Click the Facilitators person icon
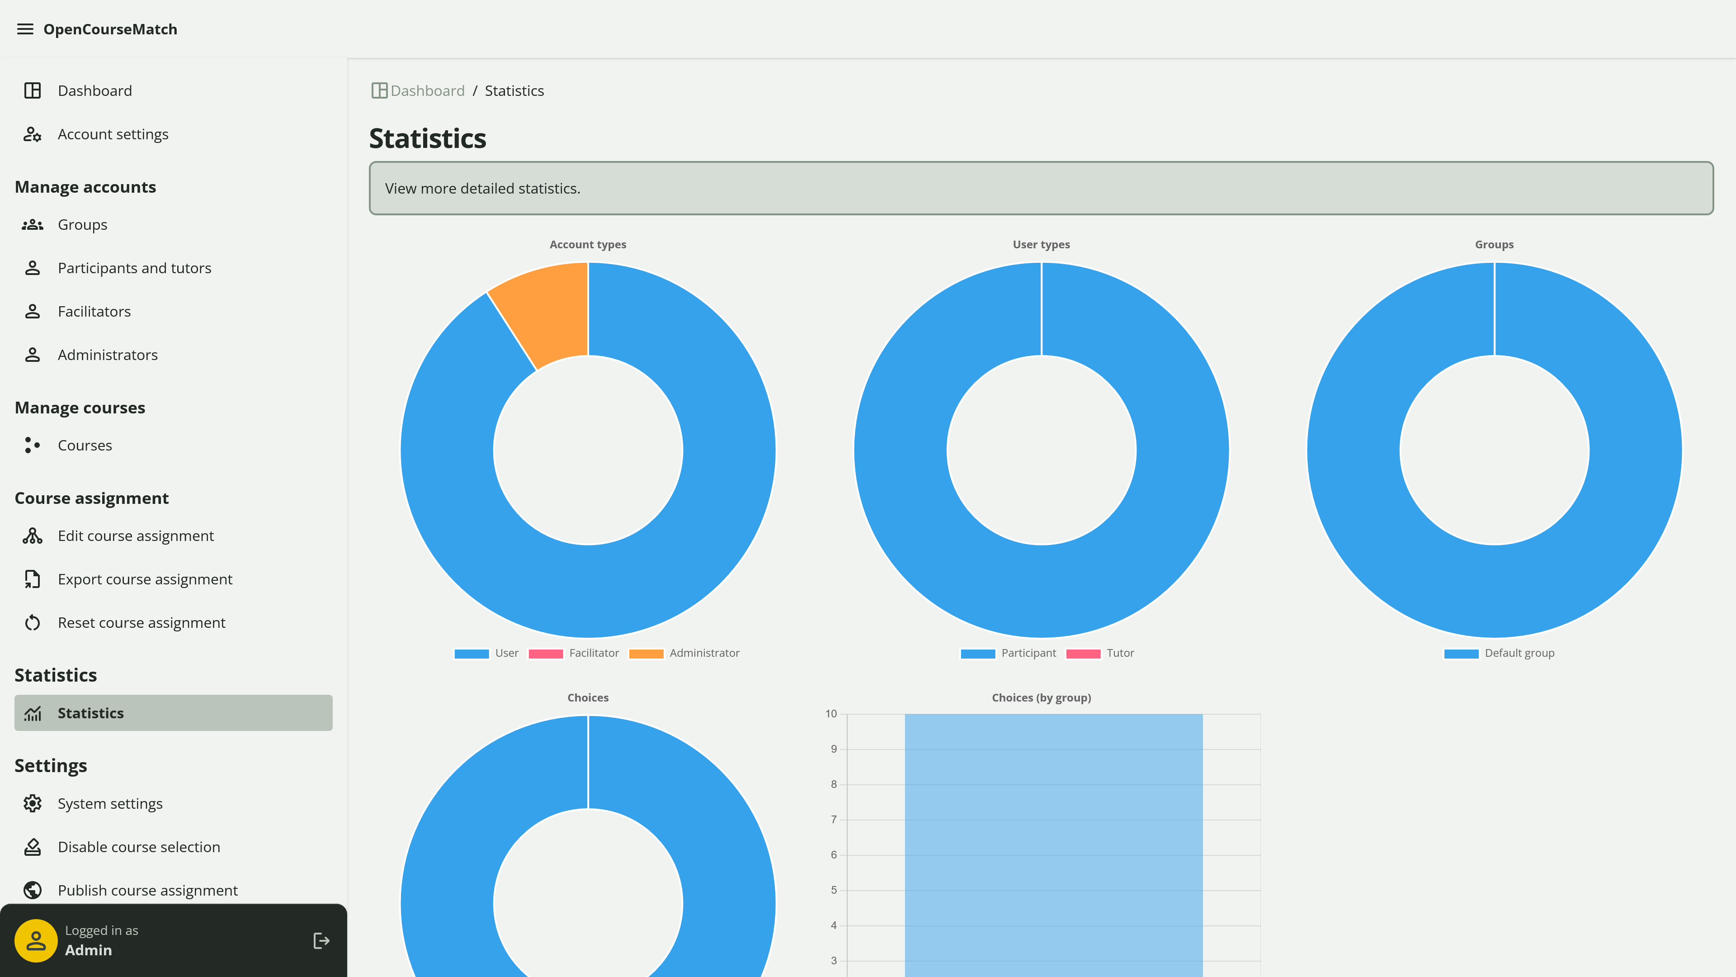This screenshot has height=977, width=1736. [33, 312]
